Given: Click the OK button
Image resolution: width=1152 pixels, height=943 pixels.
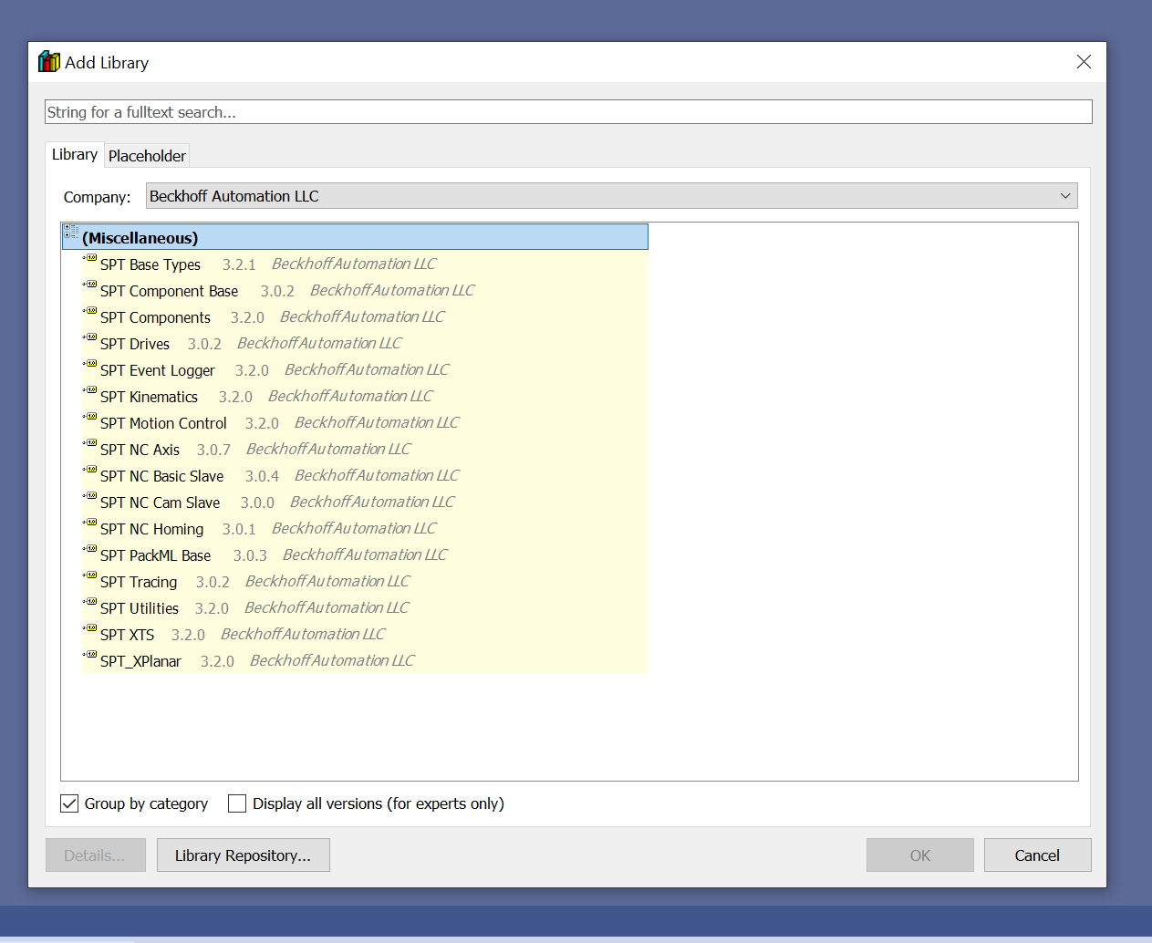Looking at the screenshot, I should [x=920, y=855].
